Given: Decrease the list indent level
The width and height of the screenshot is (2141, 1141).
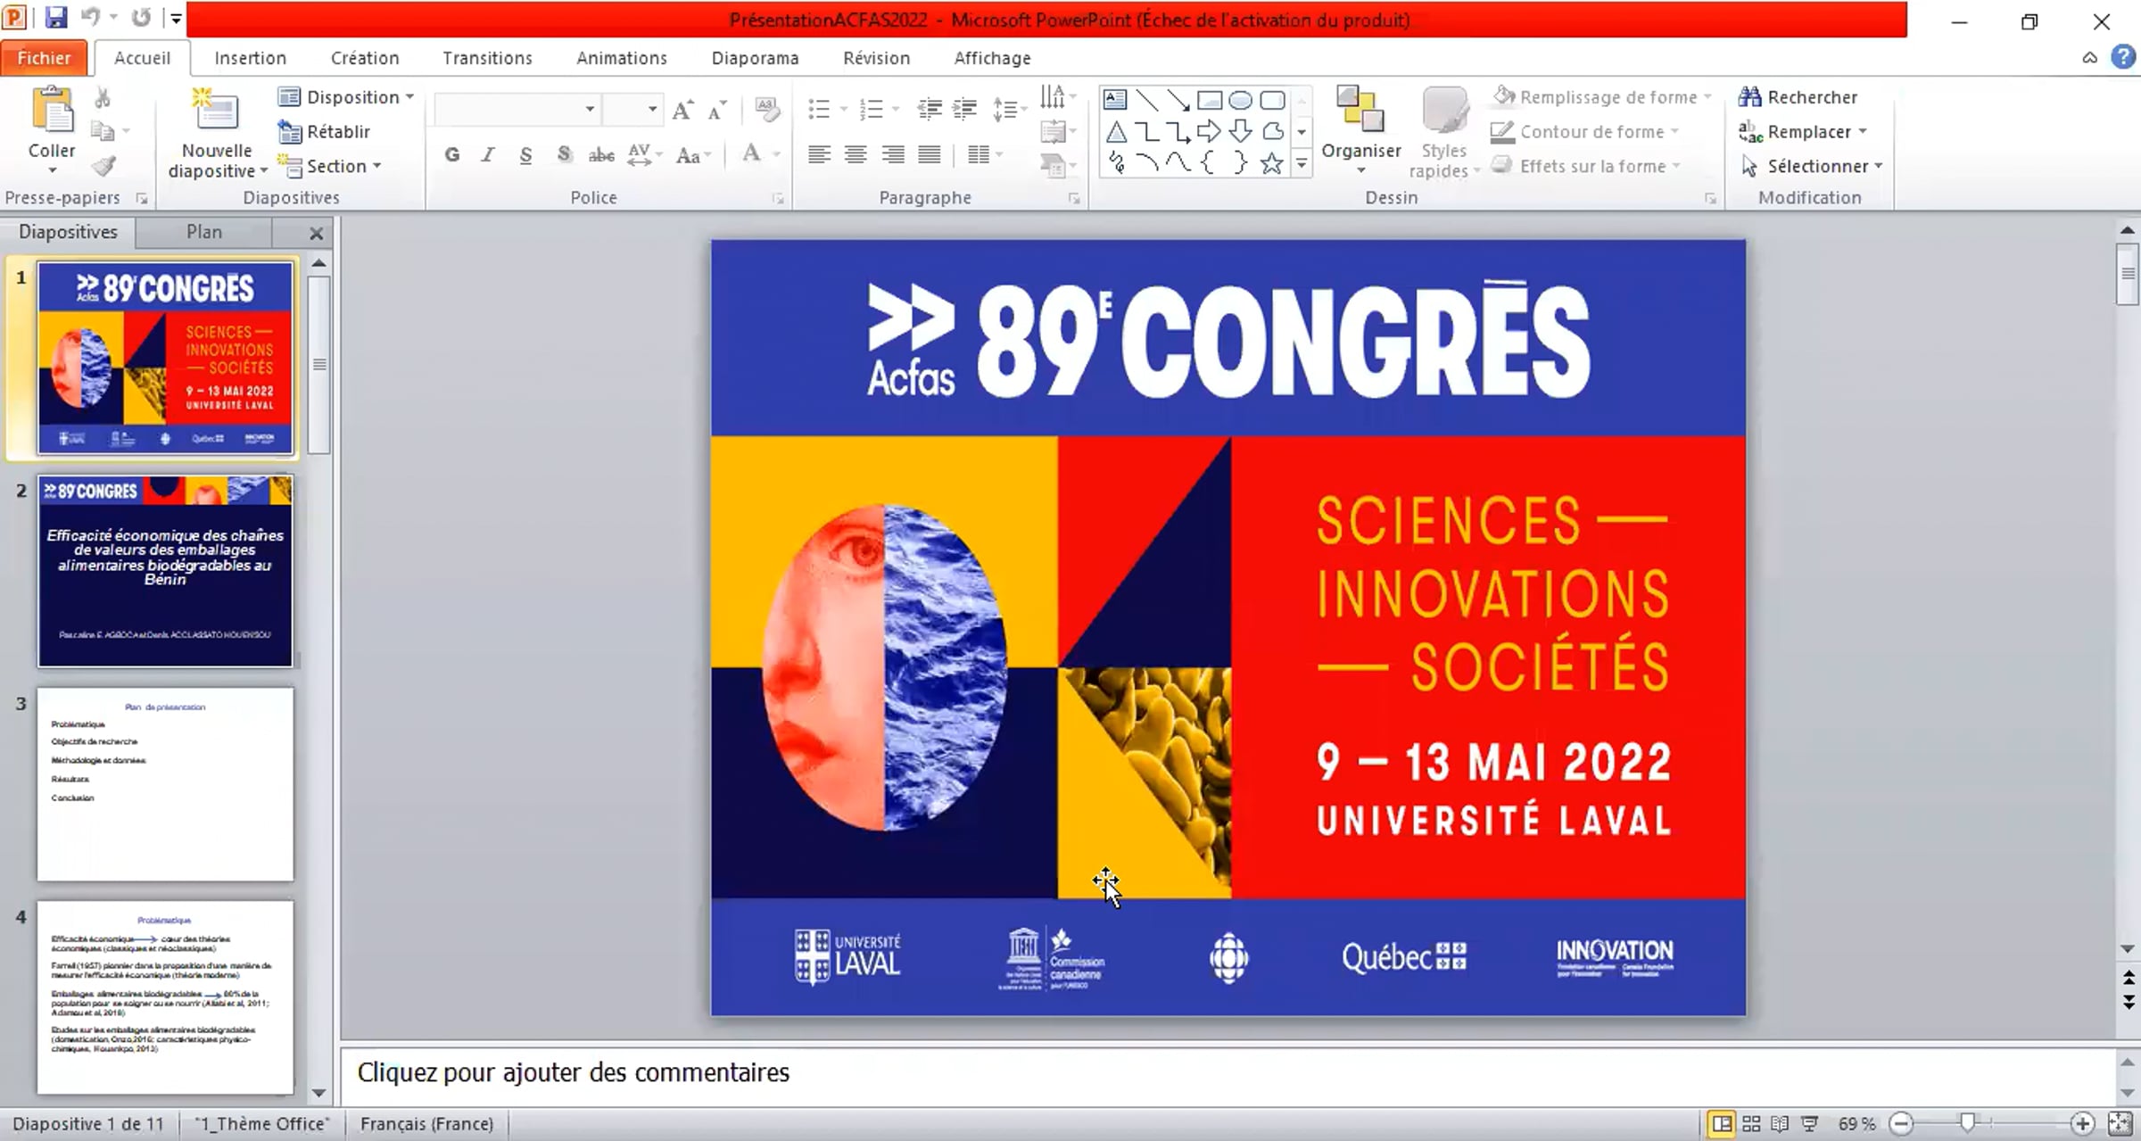Looking at the screenshot, I should [930, 109].
